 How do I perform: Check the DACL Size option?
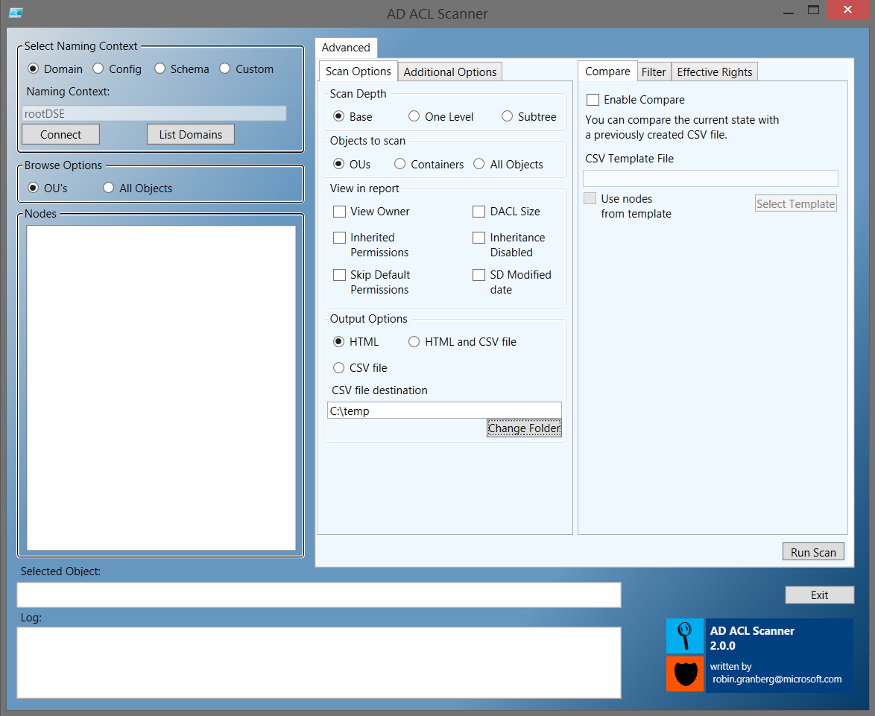478,212
